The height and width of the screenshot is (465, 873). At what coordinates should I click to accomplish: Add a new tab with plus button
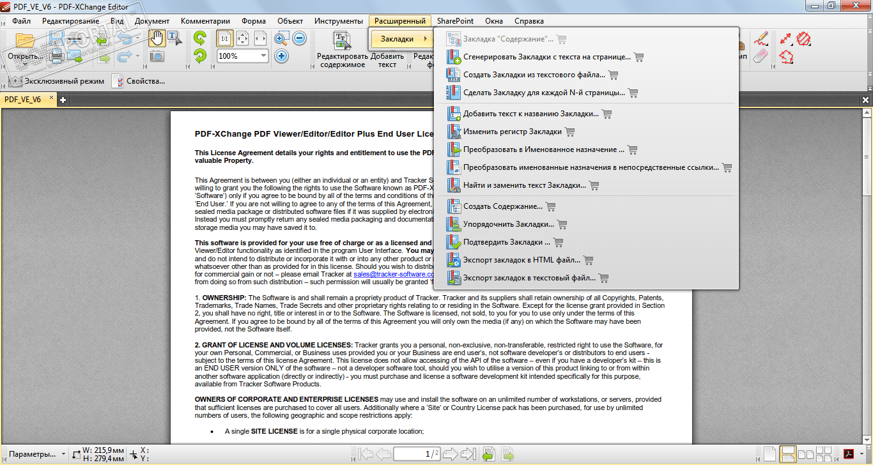coord(63,100)
